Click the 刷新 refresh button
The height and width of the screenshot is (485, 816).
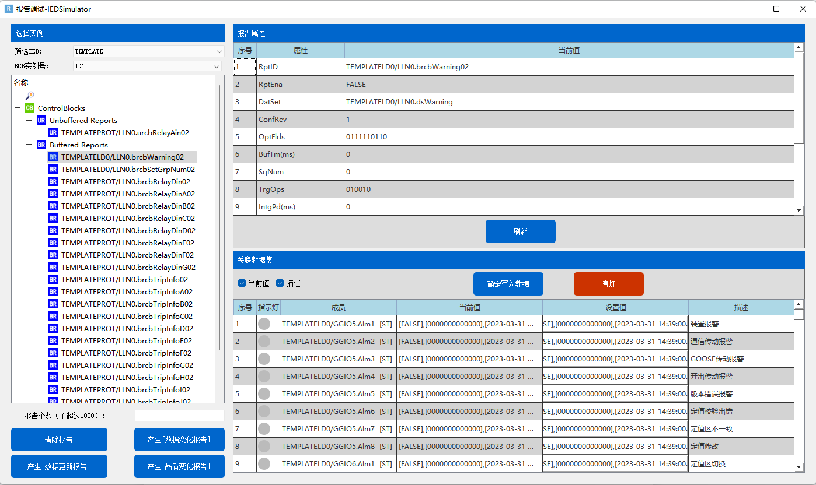point(520,231)
